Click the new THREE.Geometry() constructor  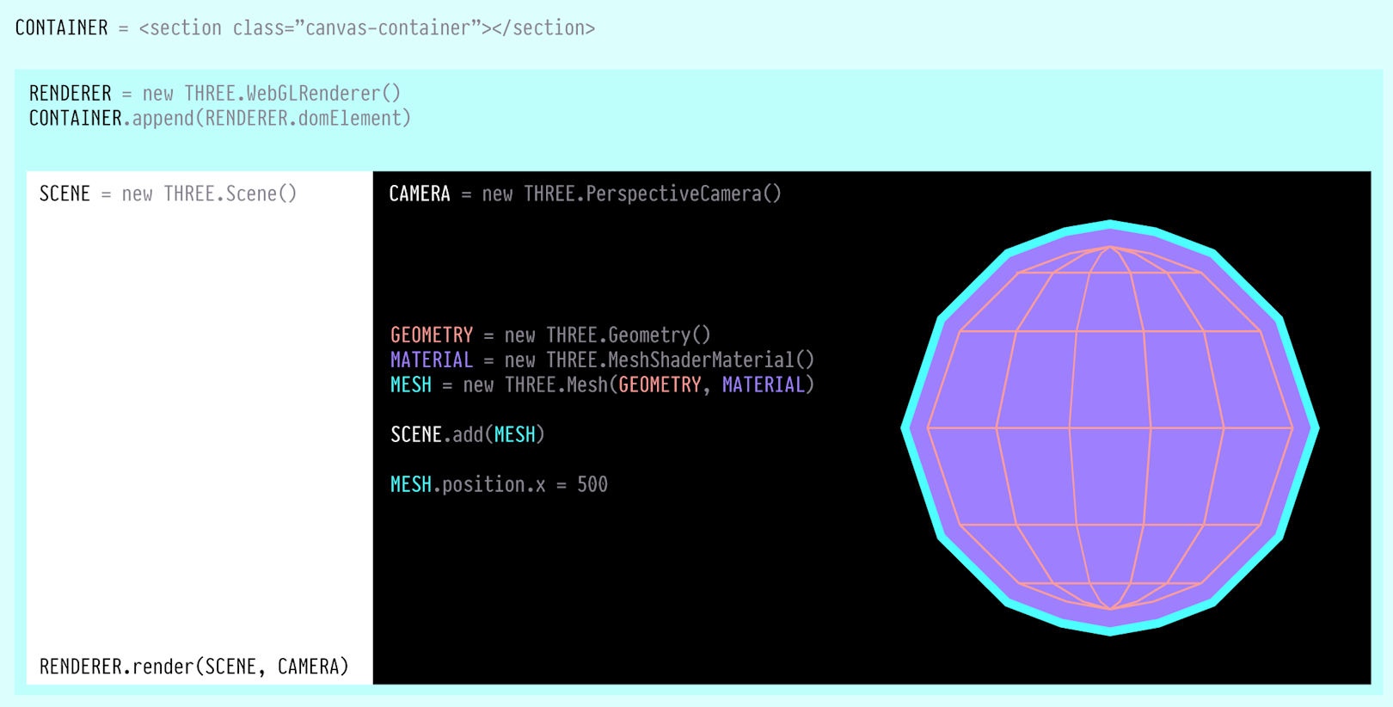point(607,335)
